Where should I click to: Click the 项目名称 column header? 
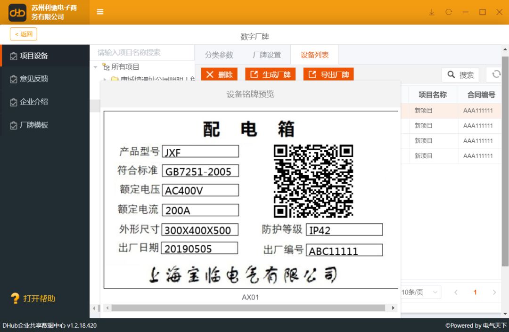pyautogui.click(x=433, y=95)
